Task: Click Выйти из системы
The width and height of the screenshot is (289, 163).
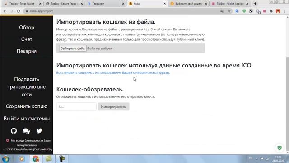Action: click(27, 119)
